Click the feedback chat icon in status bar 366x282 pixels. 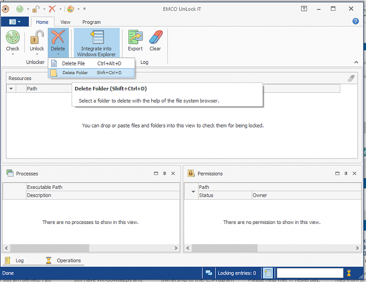pyautogui.click(x=209, y=273)
